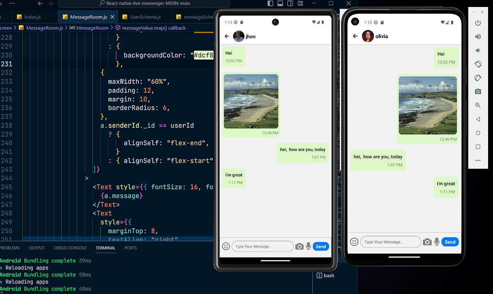
Task: Take a screenshot with the camera toolbar icon
Action: (x=477, y=91)
